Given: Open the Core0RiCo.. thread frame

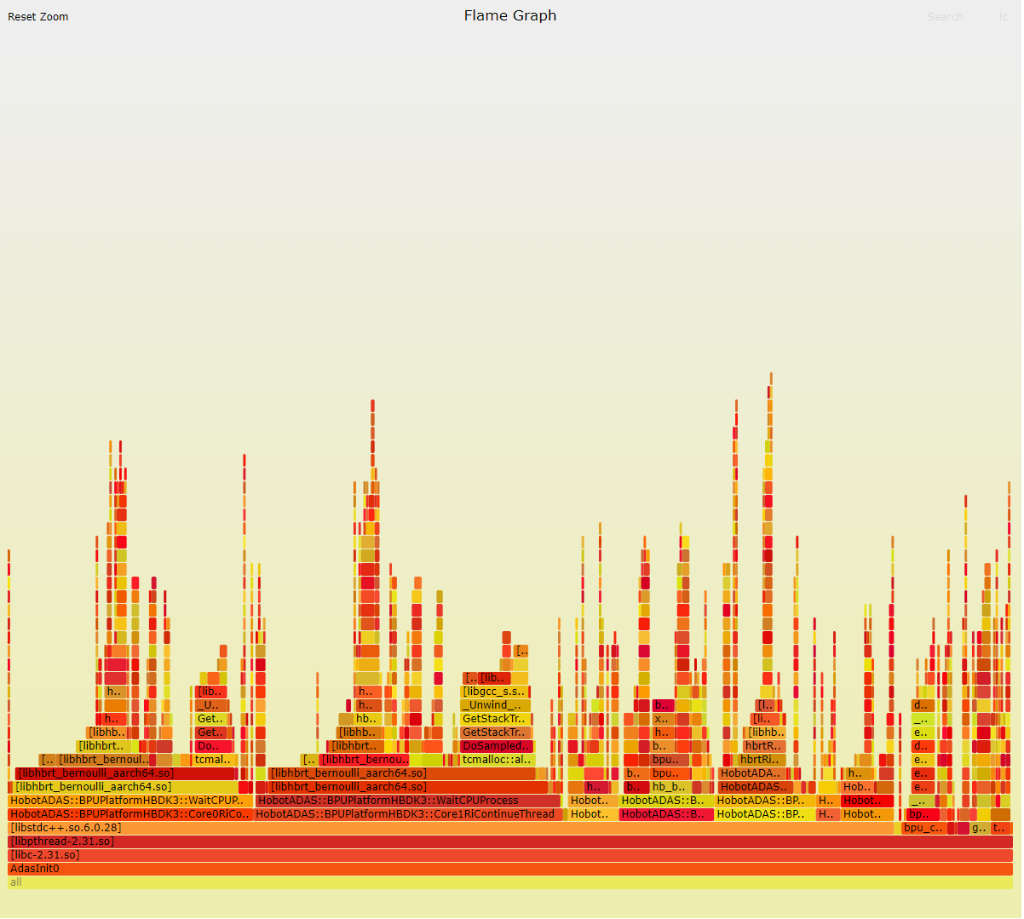Looking at the screenshot, I should point(129,814).
